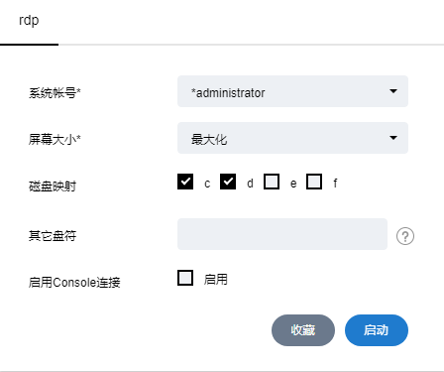Screen dimensions: 444x372
Task: Enable the f drive mapping checkbox
Action: click(x=314, y=182)
